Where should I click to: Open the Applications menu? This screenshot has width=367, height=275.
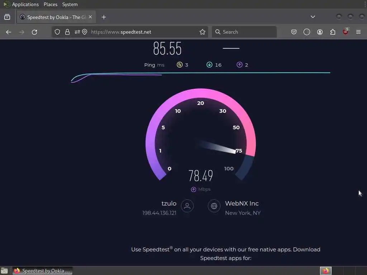click(25, 4)
